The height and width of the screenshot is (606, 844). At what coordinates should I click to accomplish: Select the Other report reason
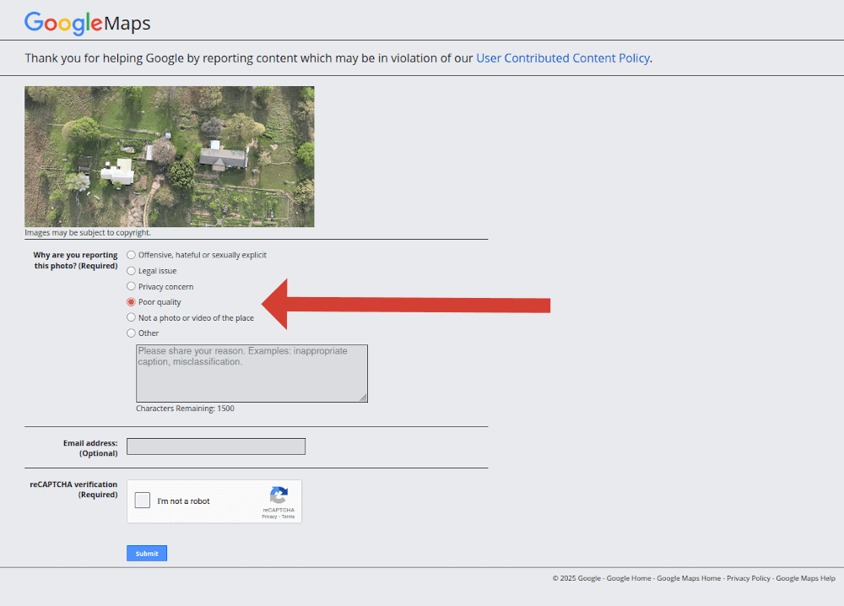tap(131, 333)
